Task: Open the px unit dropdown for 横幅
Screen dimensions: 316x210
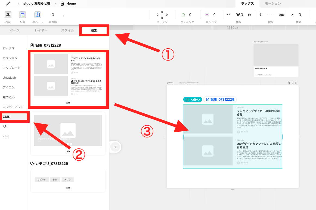Action: [249, 15]
